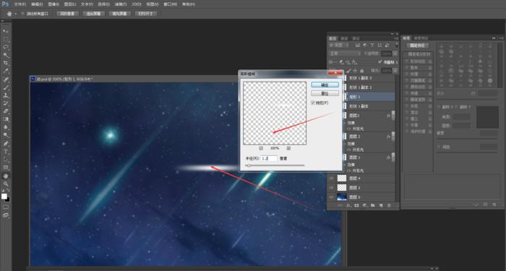
Task: Zoom out the Gaussian Blur preview
Action: pyautogui.click(x=261, y=148)
